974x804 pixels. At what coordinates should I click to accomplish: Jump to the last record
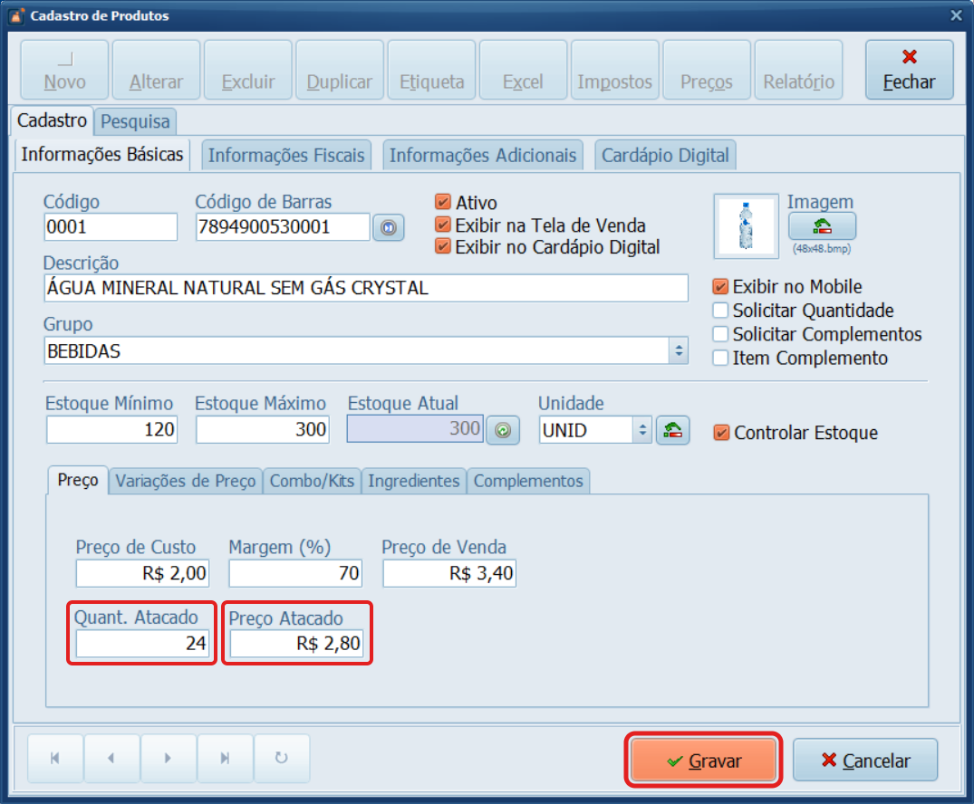click(x=225, y=759)
